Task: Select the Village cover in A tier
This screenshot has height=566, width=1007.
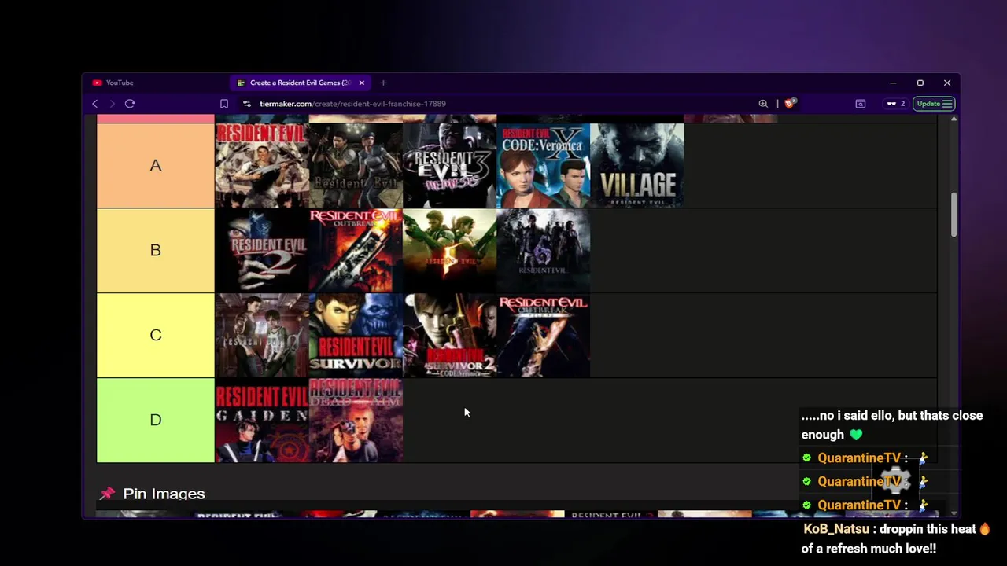Action: point(636,165)
